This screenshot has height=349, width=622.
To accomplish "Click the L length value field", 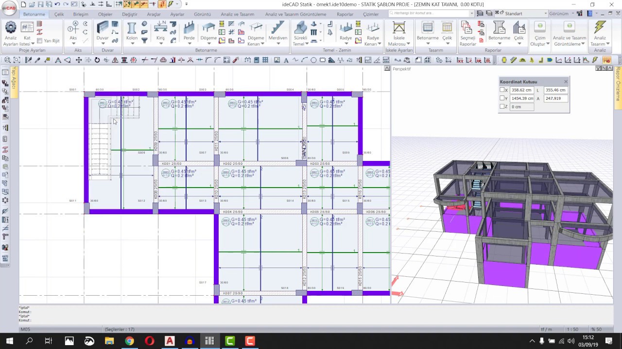I will (x=555, y=90).
